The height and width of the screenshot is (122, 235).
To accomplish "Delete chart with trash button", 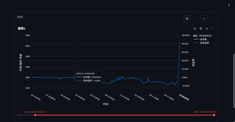I will coord(204,19).
